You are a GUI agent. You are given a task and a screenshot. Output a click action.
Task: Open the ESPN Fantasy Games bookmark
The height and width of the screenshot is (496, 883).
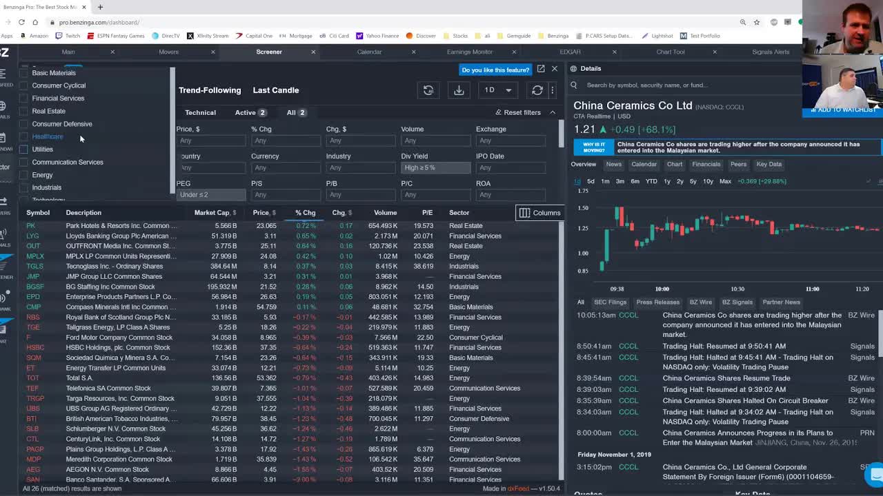tap(116, 36)
